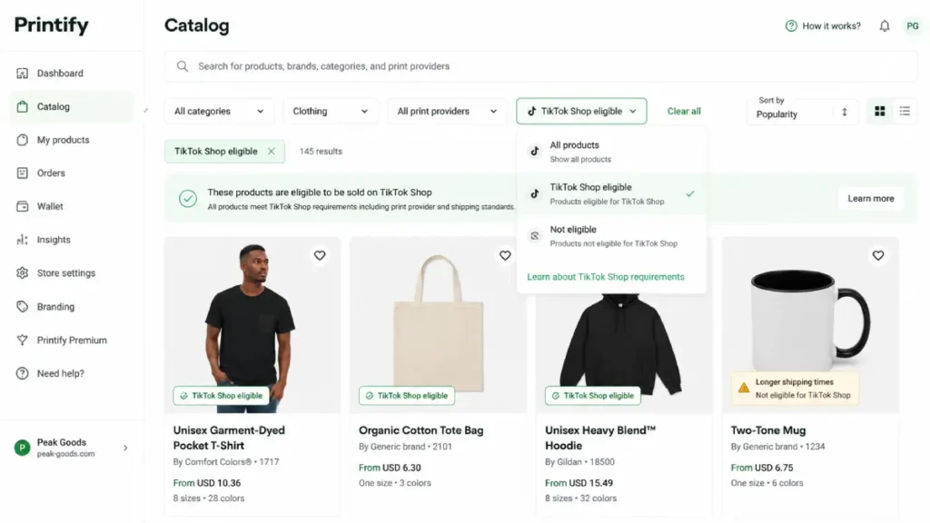Viewport: 930px width, 523px height.
Task: Click the TikTok icon beside All products option
Action: tap(534, 152)
